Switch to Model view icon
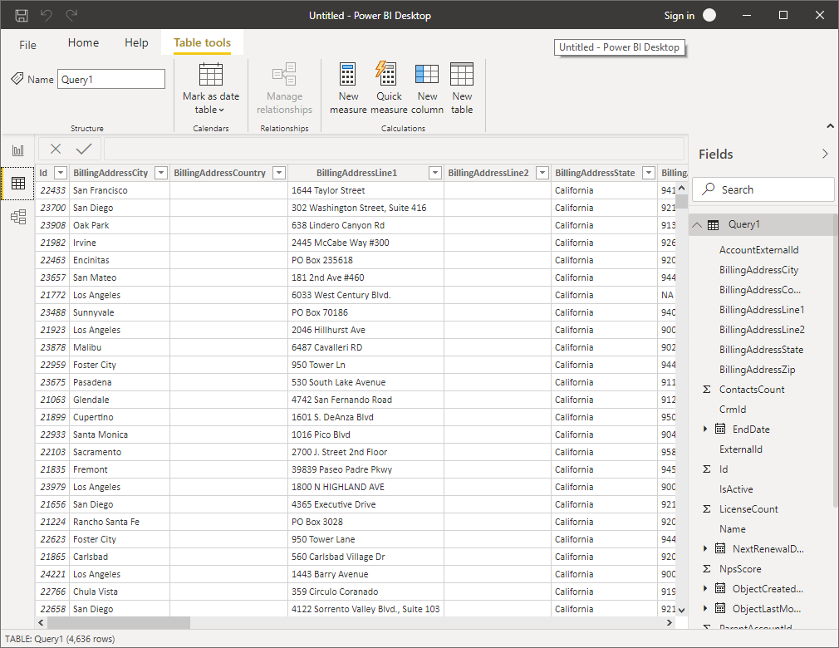 pos(18,217)
